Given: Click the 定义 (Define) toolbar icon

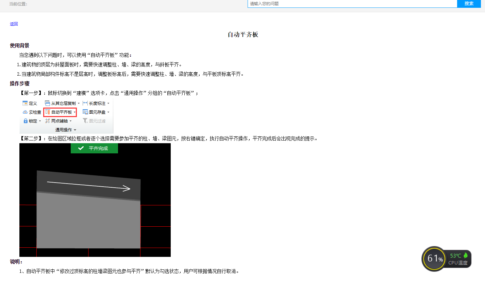Looking at the screenshot, I should tap(25, 103).
